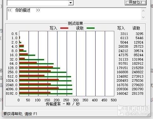Click read value 85244
This screenshot has height=119, width=153.
[x=138, y=55]
